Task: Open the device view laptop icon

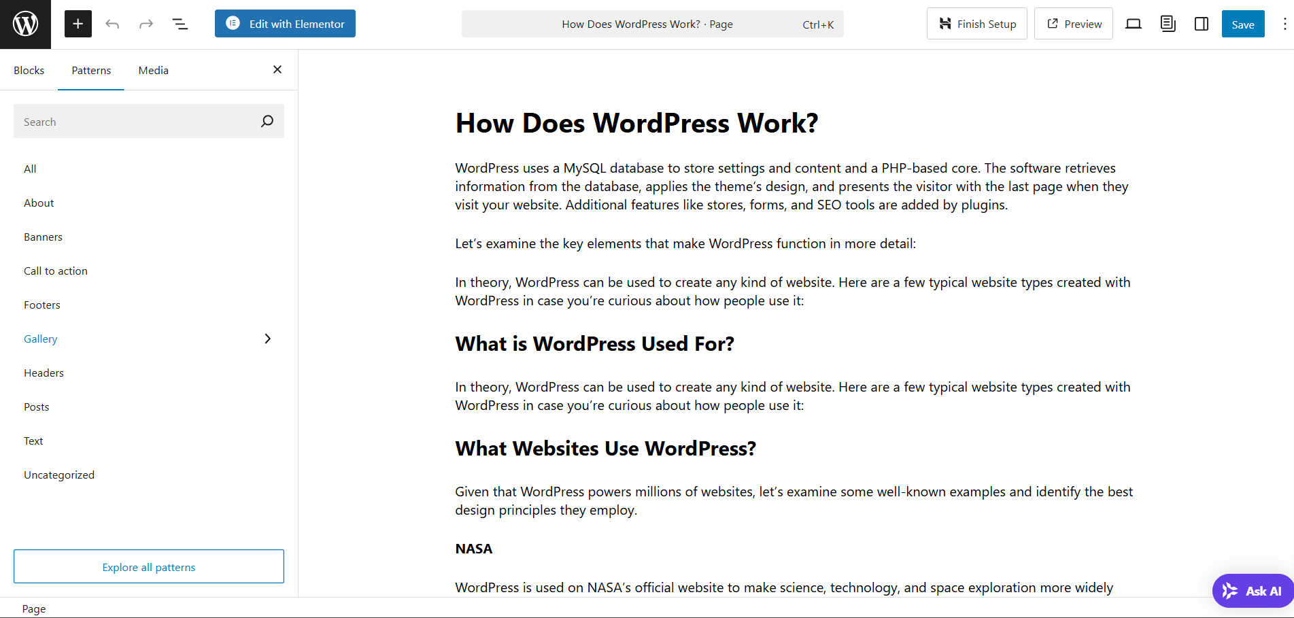Action: click(x=1134, y=24)
